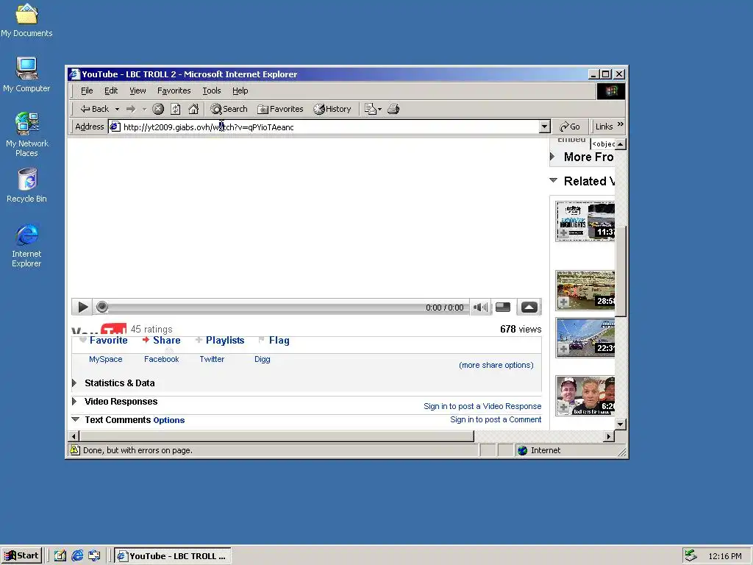The image size is (753, 565).
Task: Open the Favorites menu
Action: tap(174, 90)
